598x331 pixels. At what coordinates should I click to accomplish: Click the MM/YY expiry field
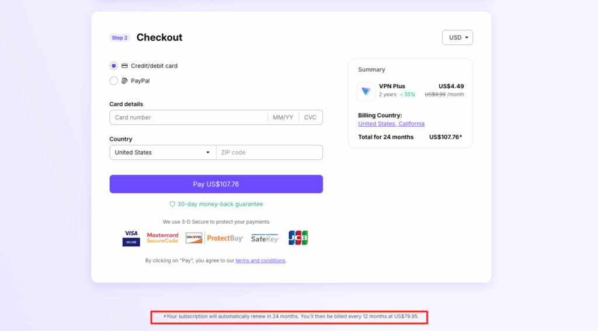[x=283, y=117]
